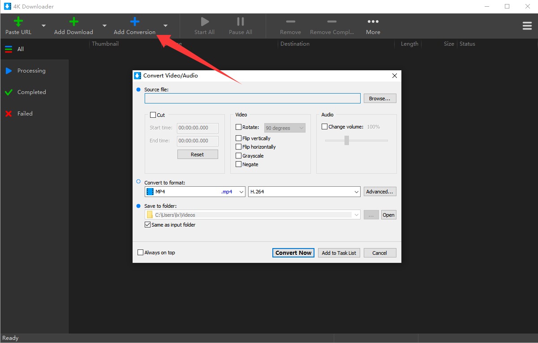Image resolution: width=538 pixels, height=343 pixels.
Task: Expand the Paste URL dropdown arrow
Action: pos(43,26)
